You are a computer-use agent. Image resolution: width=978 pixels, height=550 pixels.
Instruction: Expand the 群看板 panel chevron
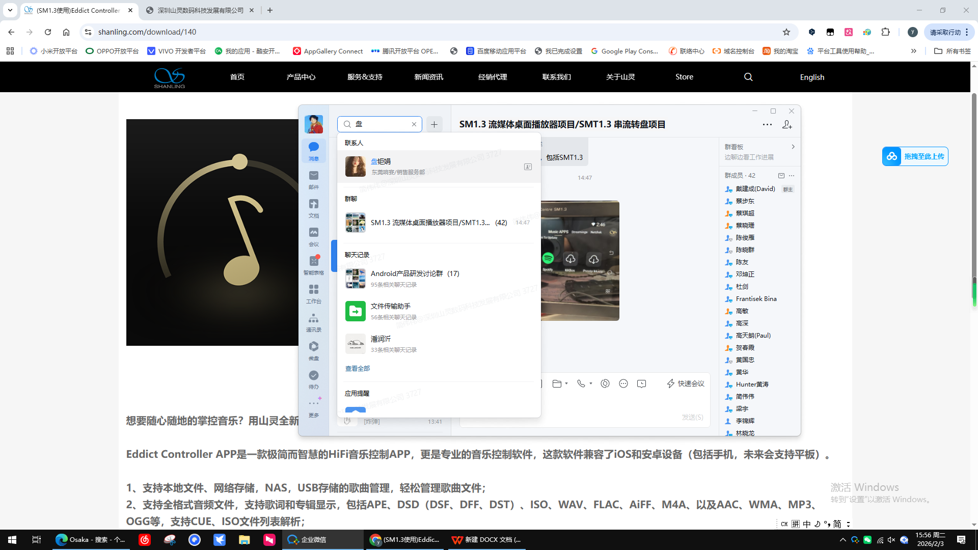[x=793, y=147]
